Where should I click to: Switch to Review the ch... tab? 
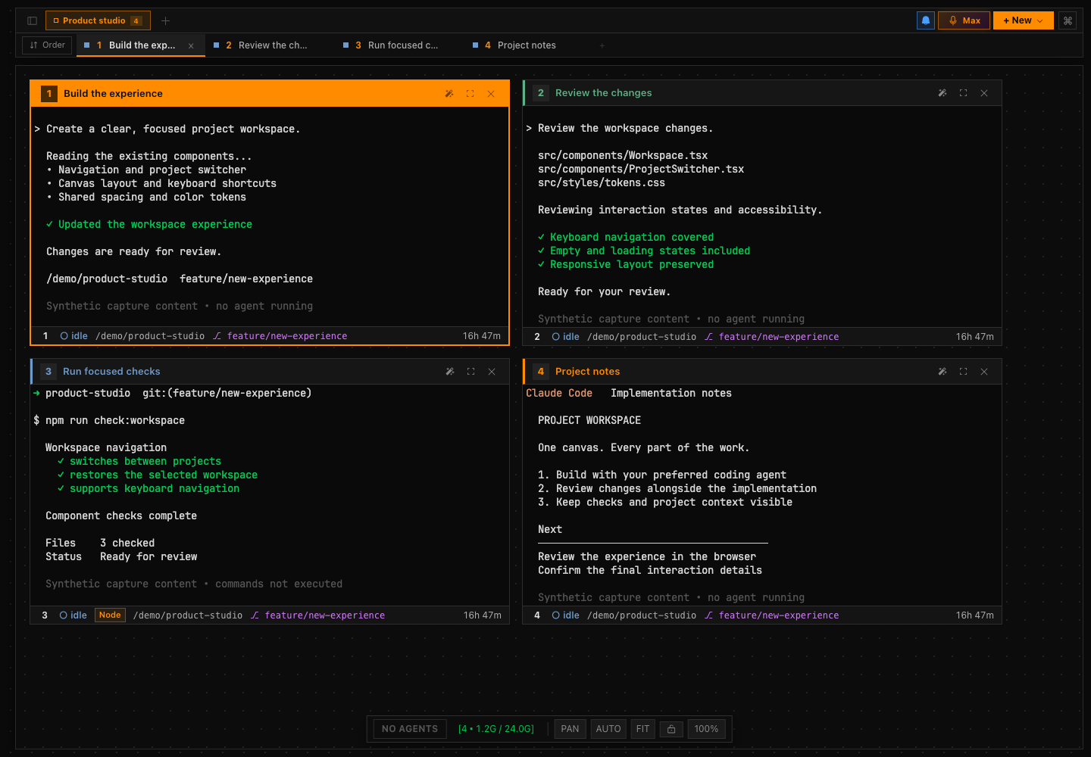pos(270,45)
